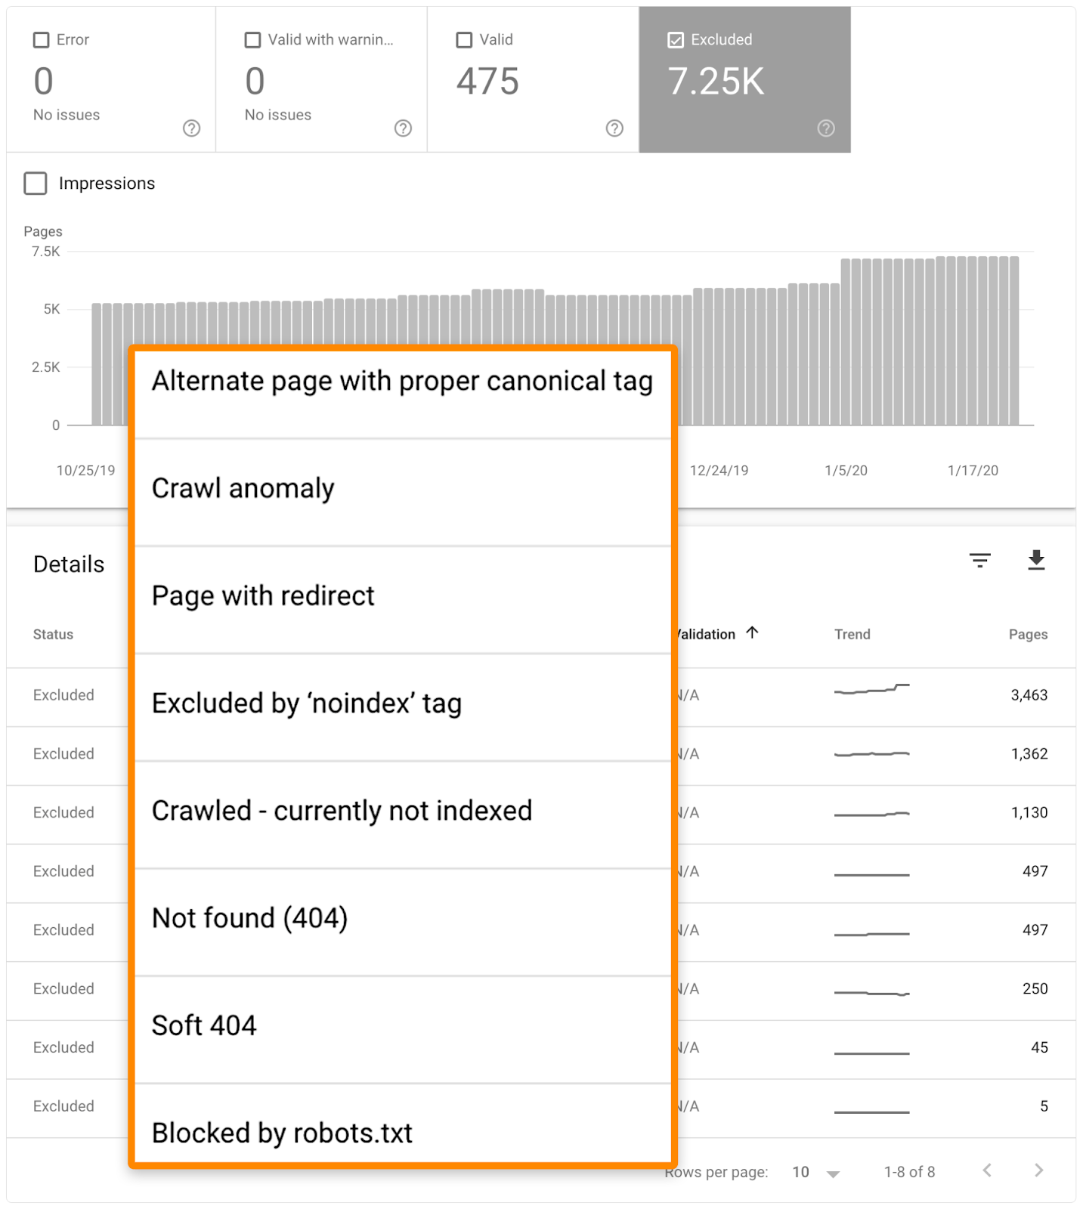Click the previous page chevron in pagination
The image size is (1083, 1209).
click(x=987, y=1170)
